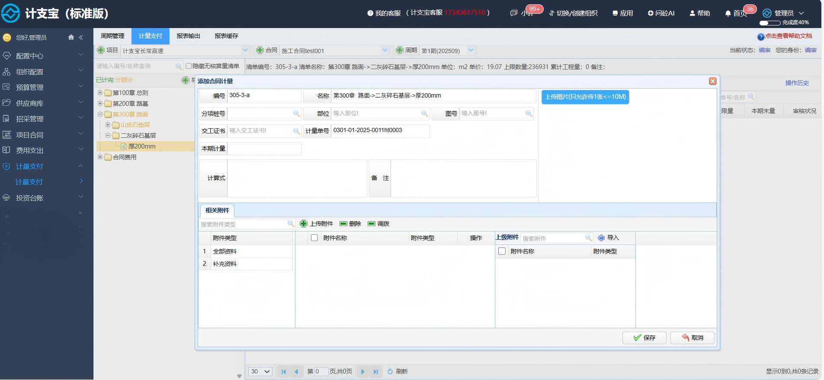The image size is (824, 380).
Task: Go to last page pagination icon
Action: pos(375,371)
